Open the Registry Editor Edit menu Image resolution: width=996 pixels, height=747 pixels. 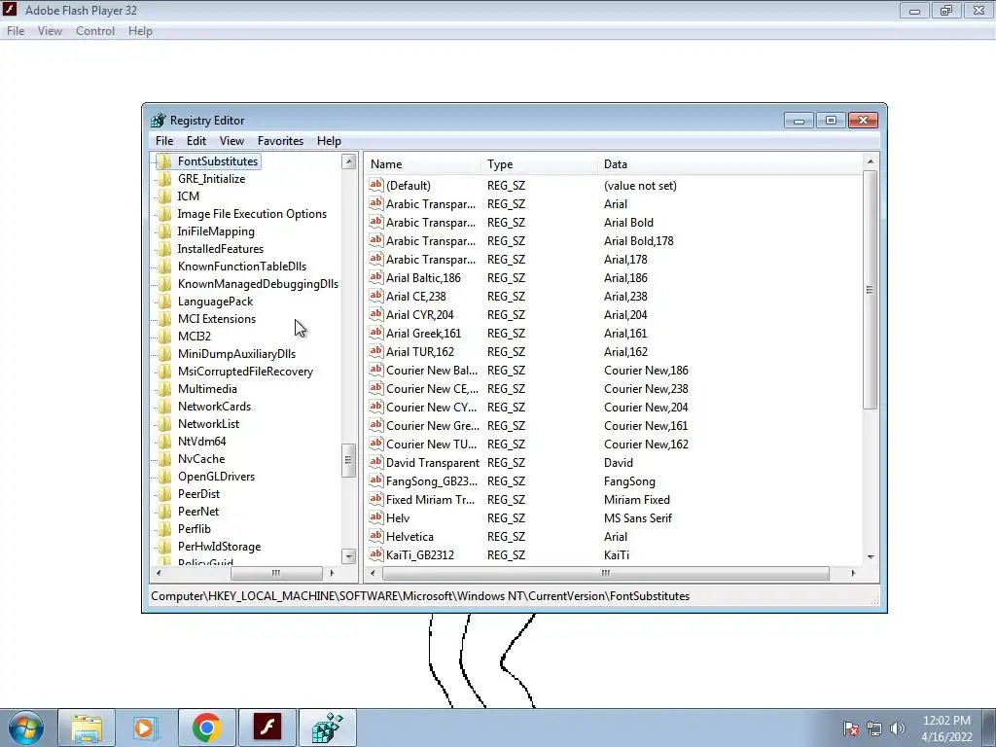tap(196, 141)
